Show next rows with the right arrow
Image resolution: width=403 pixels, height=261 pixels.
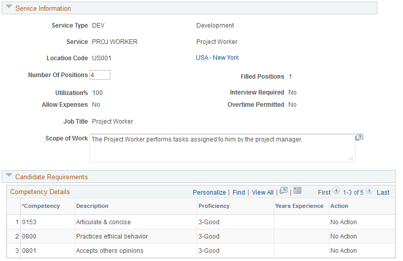[370, 191]
